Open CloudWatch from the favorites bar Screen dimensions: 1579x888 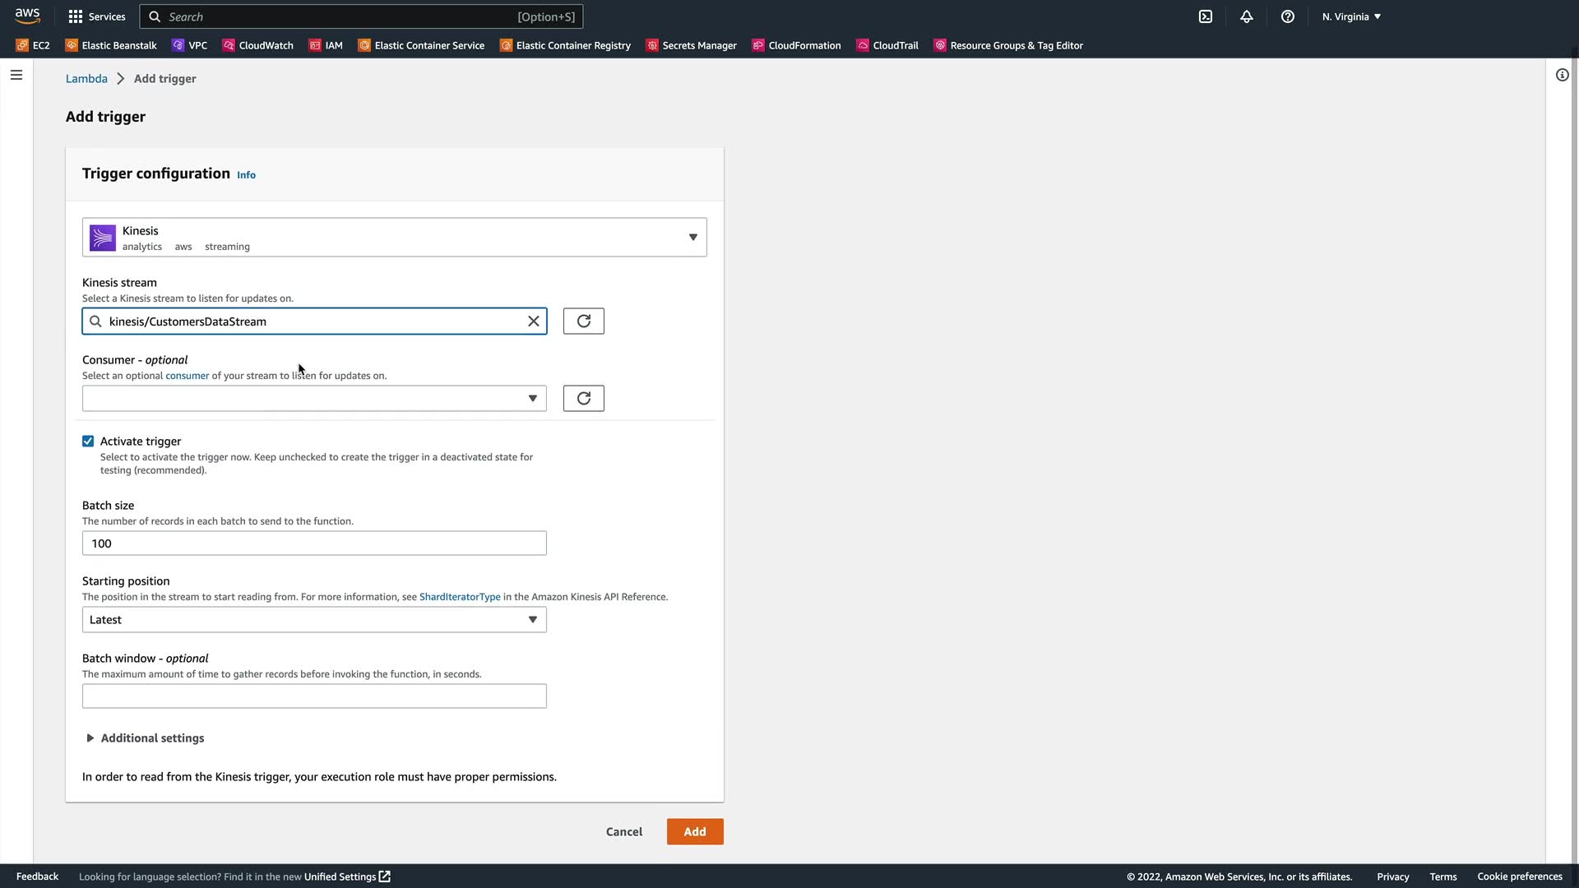click(x=258, y=46)
